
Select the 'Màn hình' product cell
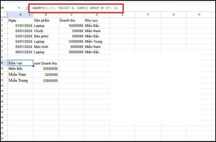click(x=46, y=47)
